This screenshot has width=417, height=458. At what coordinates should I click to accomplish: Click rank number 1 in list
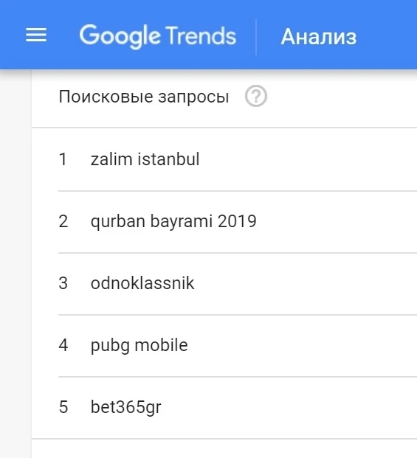point(63,159)
